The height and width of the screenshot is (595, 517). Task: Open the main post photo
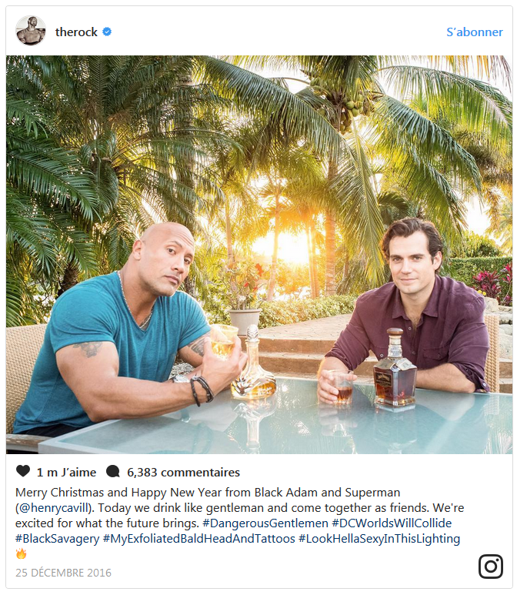click(259, 255)
